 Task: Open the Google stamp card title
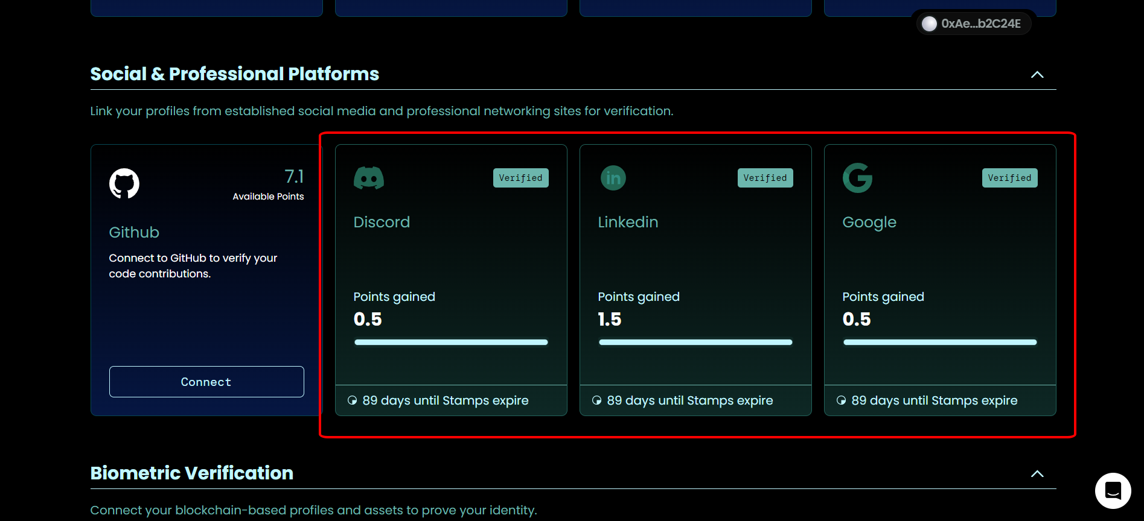coord(869,223)
